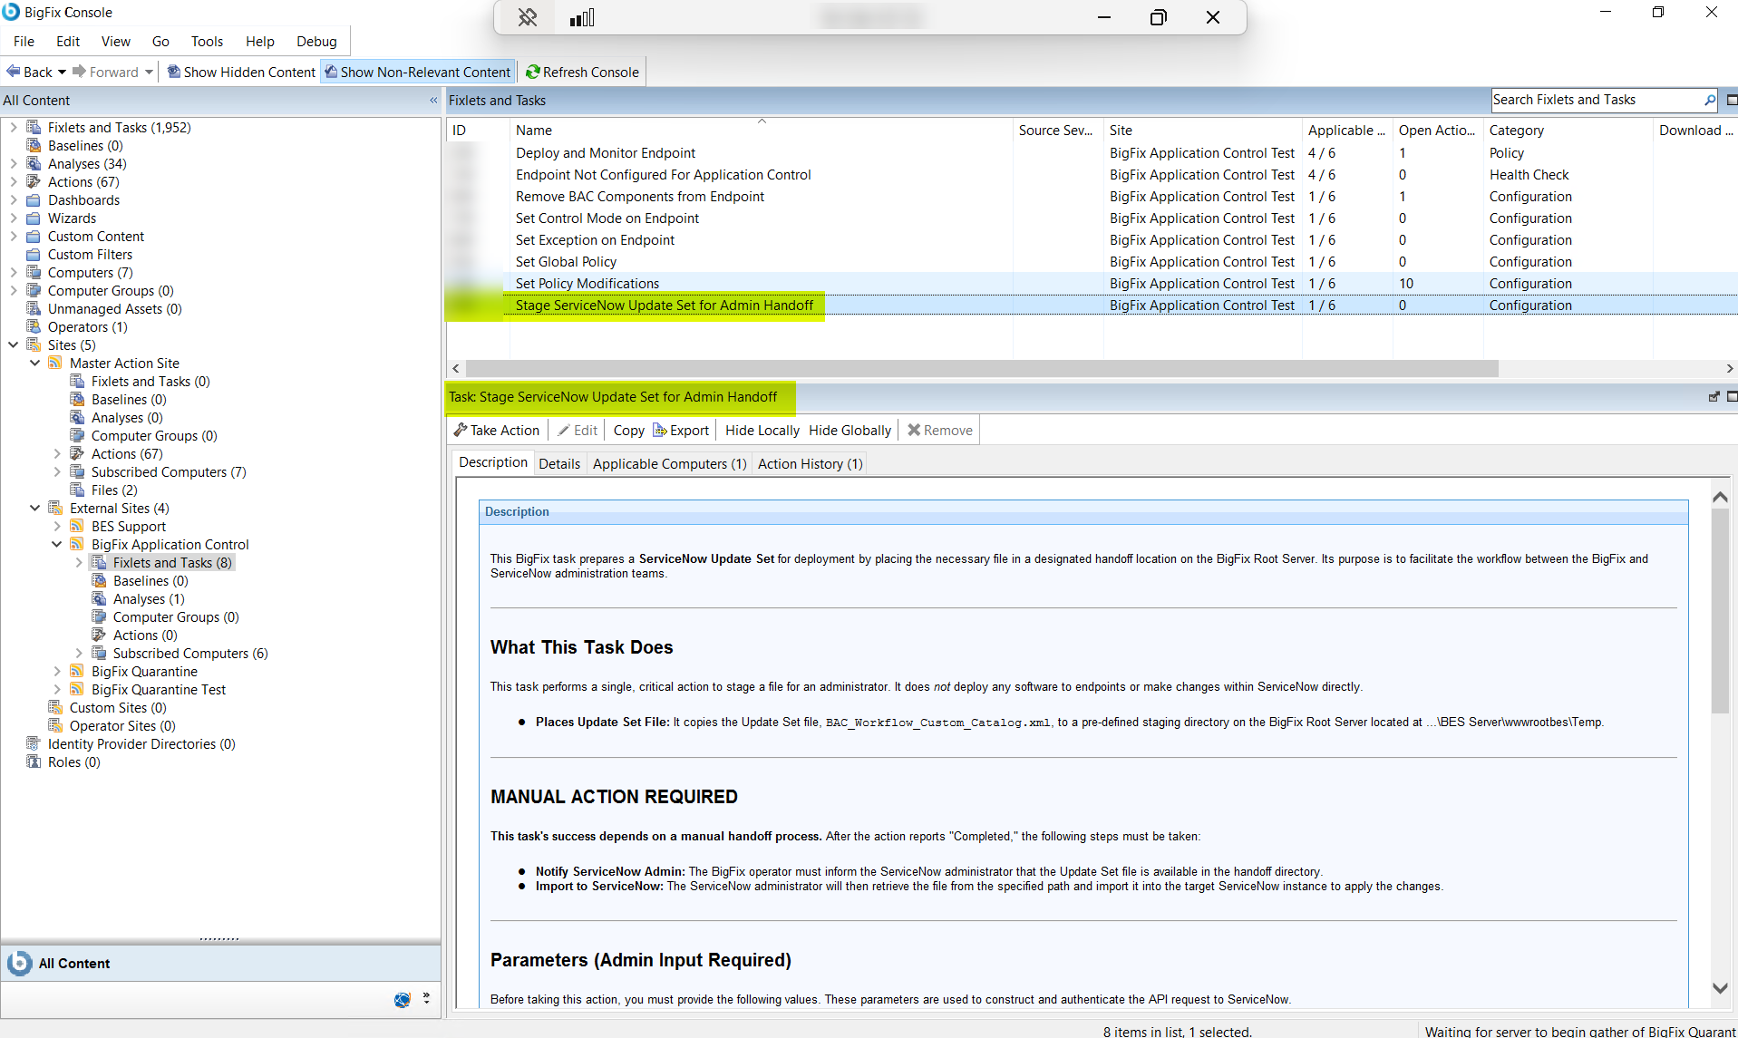Expand Subscribed Computers (6) node

pos(78,653)
